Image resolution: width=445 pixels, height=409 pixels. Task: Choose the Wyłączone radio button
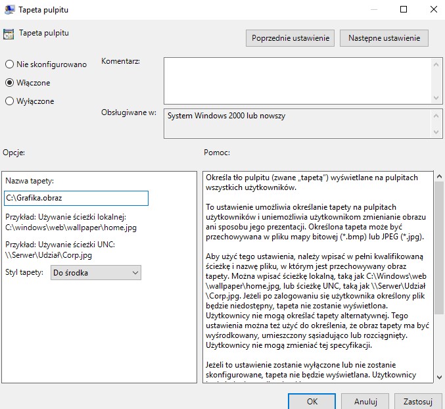click(9, 101)
